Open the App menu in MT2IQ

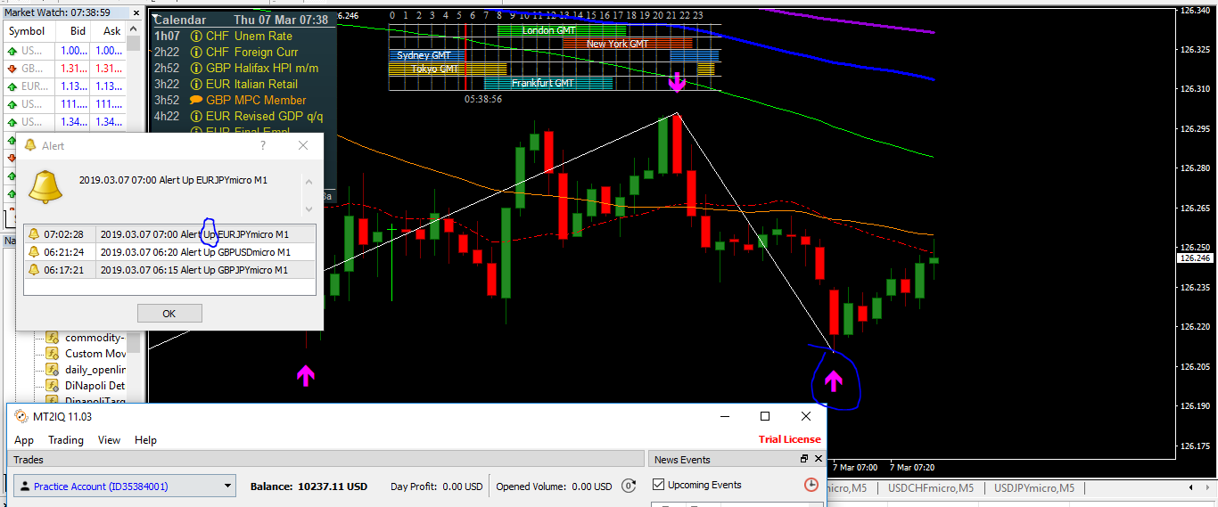tap(24, 440)
